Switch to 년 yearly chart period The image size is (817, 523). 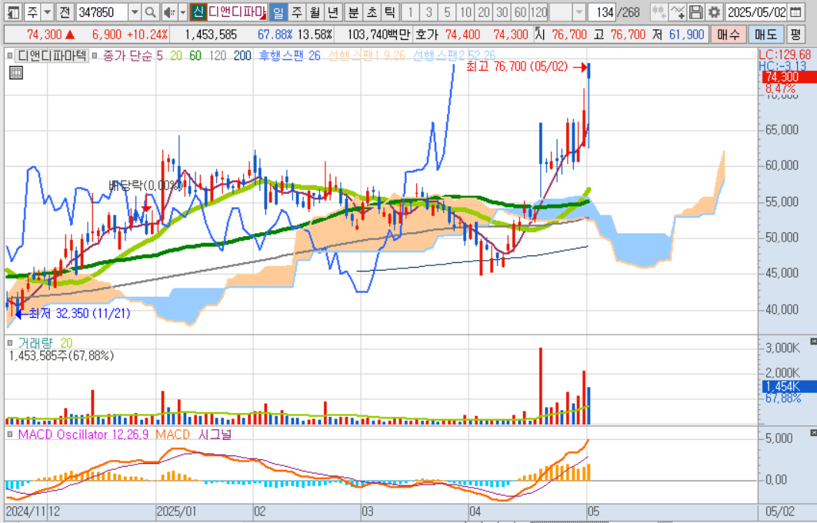coord(332,12)
